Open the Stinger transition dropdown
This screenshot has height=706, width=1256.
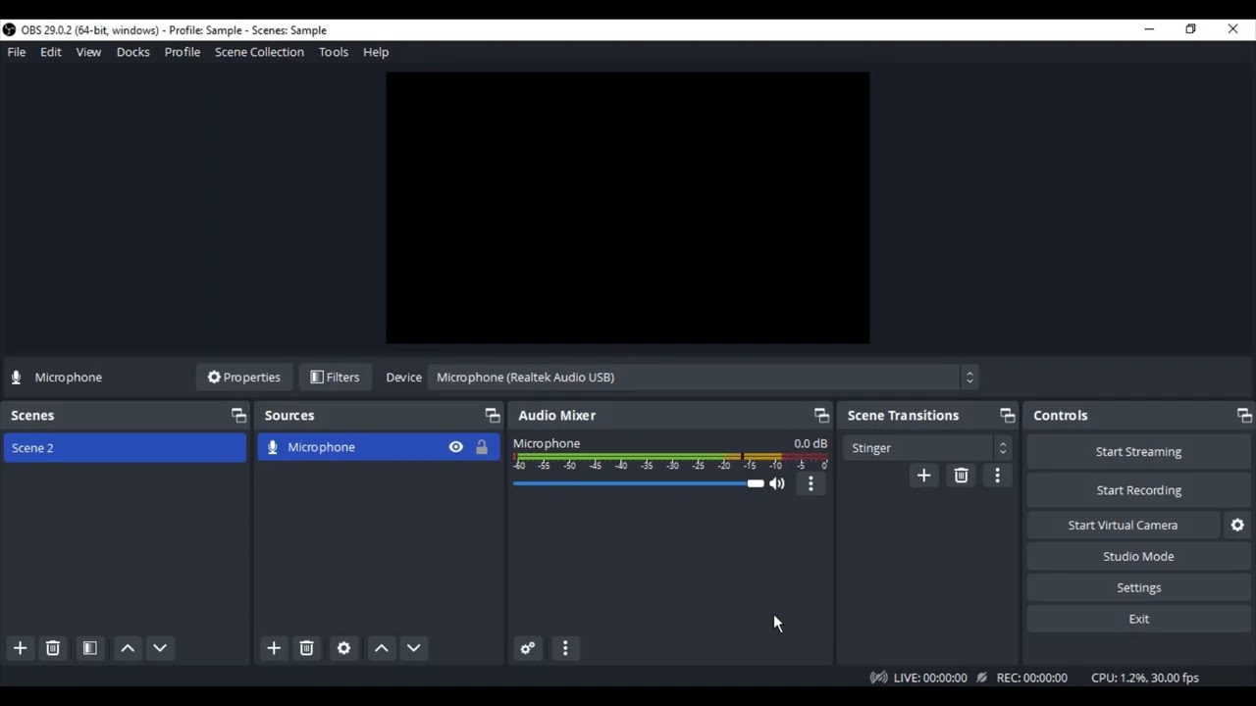click(x=927, y=448)
